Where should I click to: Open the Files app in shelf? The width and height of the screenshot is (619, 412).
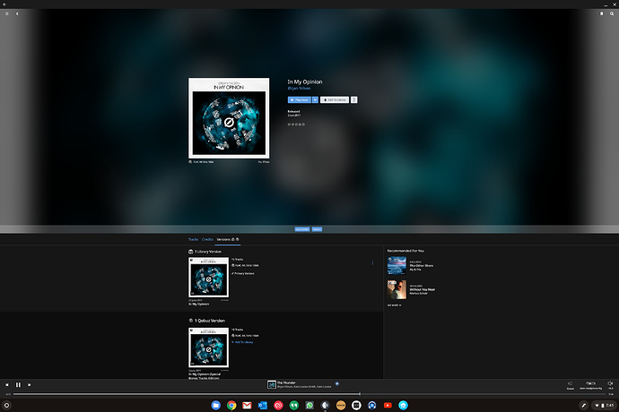215,406
